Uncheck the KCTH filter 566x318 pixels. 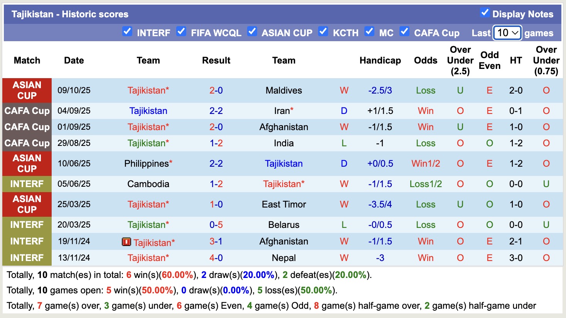(323, 32)
